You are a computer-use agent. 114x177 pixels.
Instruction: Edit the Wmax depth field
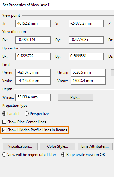point(33,97)
